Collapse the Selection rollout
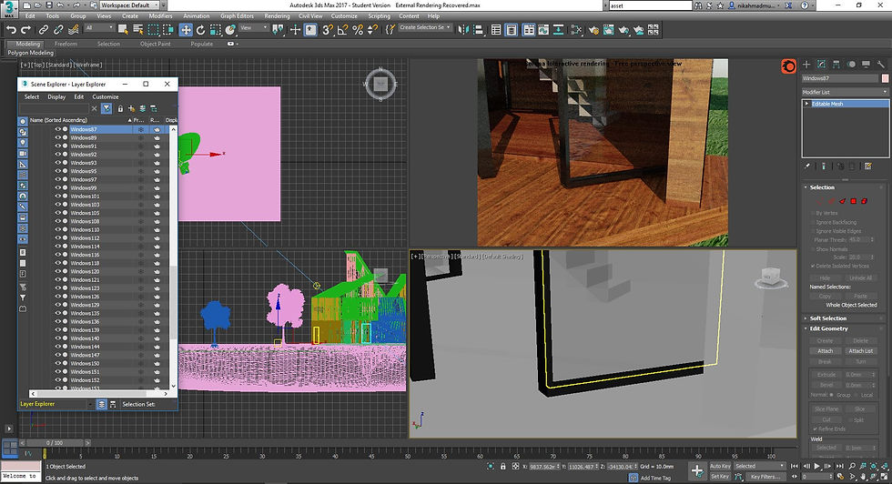 (x=822, y=187)
